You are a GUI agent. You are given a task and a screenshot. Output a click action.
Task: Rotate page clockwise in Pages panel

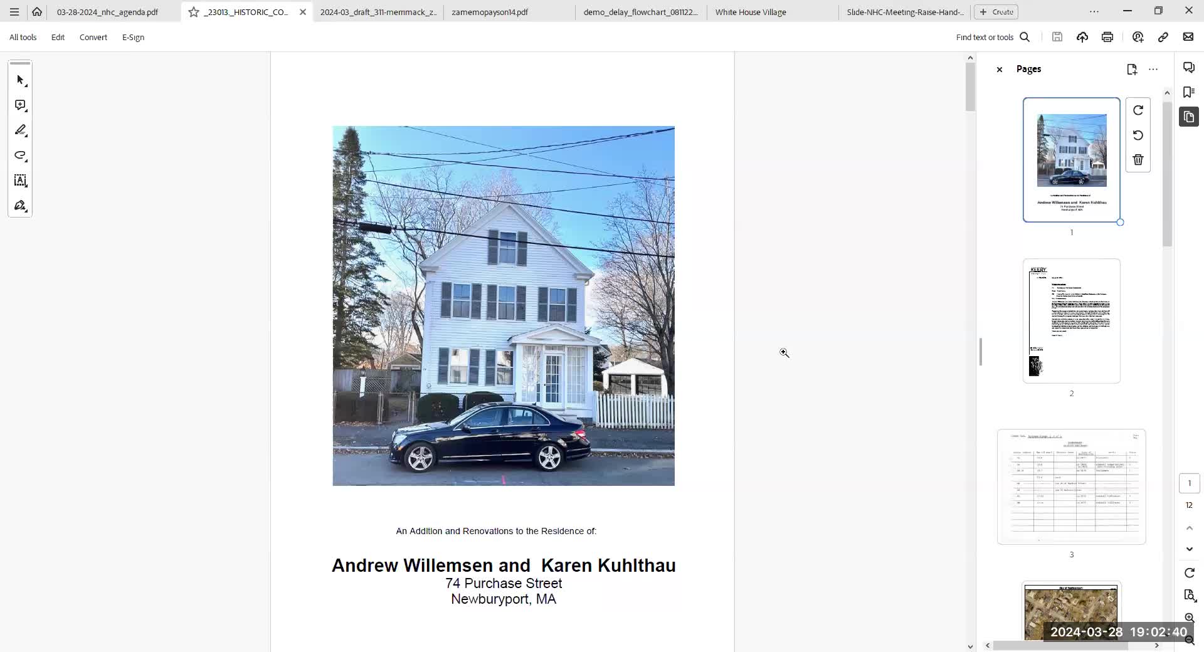tap(1138, 110)
